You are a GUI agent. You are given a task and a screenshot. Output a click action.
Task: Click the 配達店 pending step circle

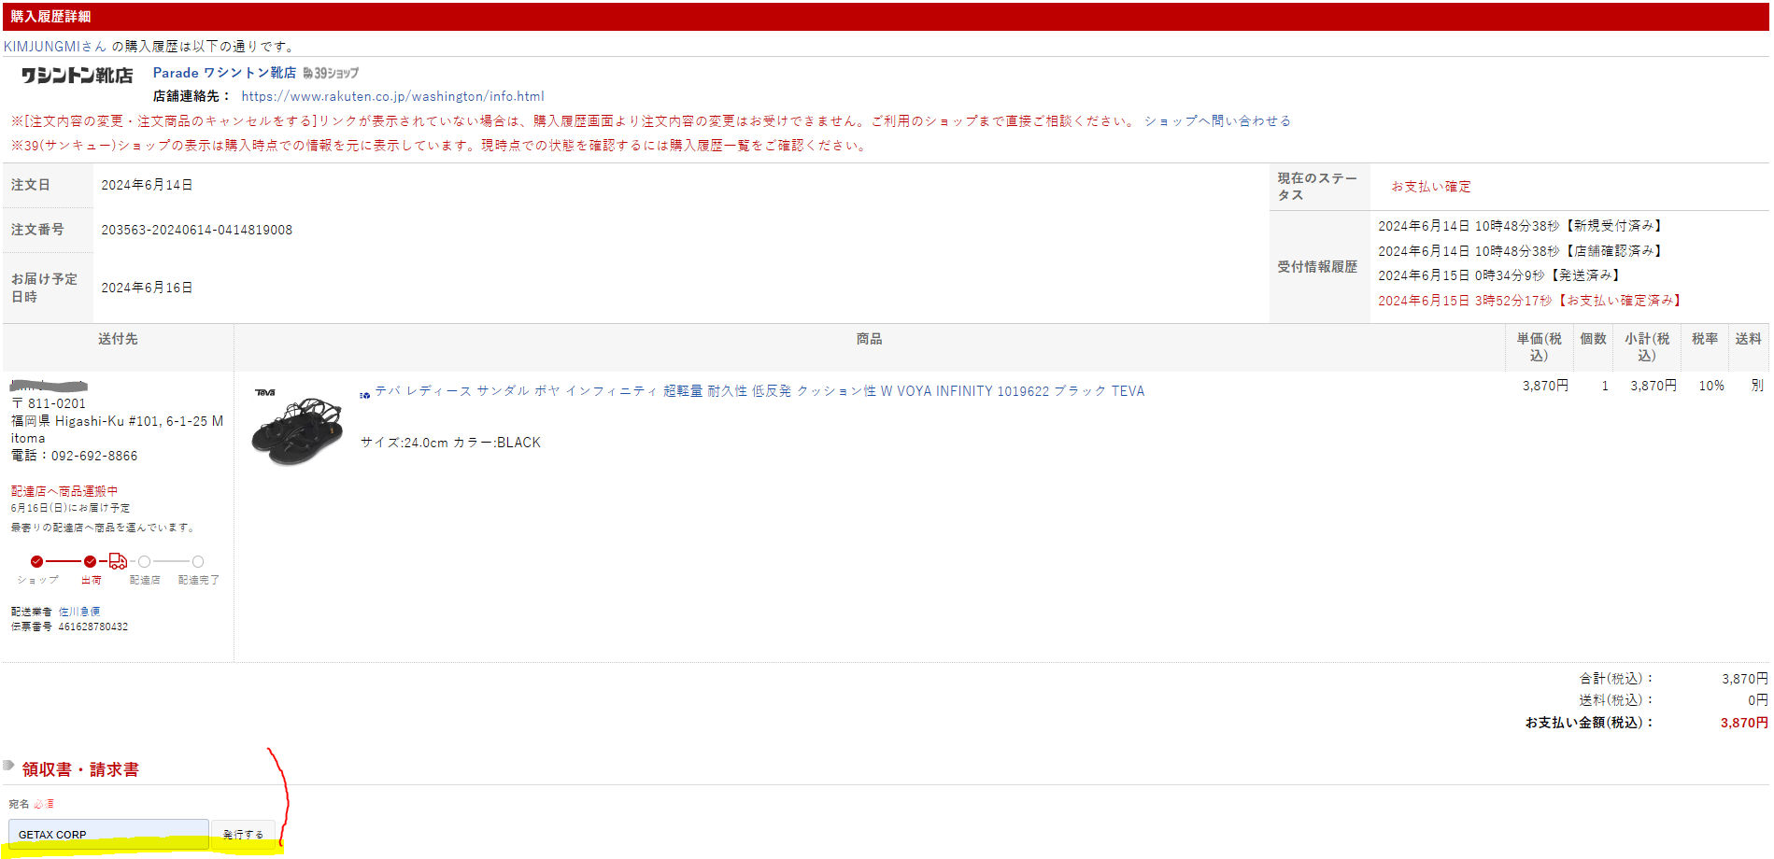tap(144, 561)
